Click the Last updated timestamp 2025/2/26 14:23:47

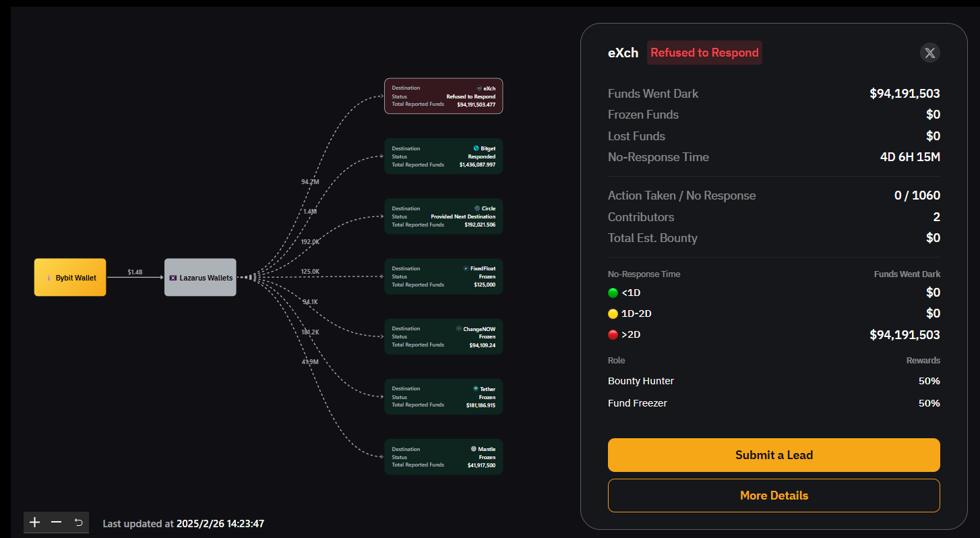click(220, 523)
